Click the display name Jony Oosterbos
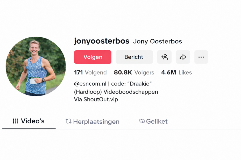 (x=158, y=41)
